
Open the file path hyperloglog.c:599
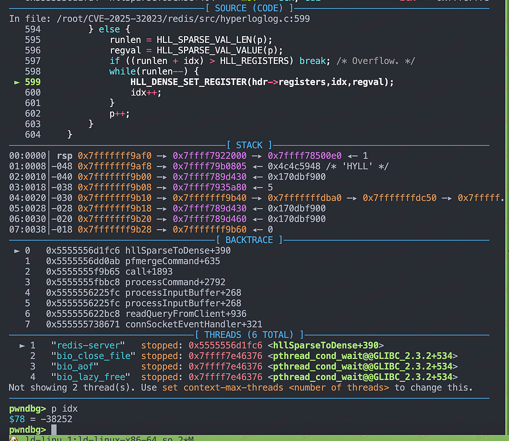tap(184, 18)
